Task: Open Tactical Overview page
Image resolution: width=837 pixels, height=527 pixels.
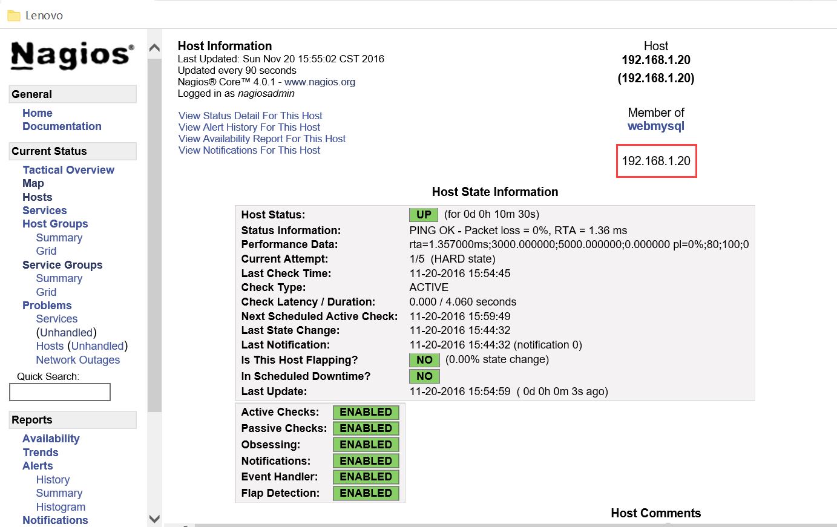Action: pos(68,170)
